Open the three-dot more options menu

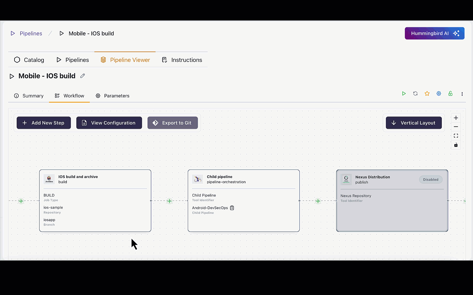tap(462, 94)
